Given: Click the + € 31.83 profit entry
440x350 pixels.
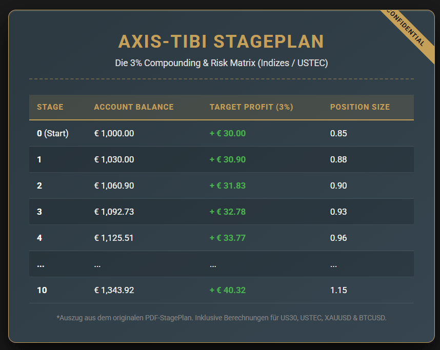Looking at the screenshot, I should tap(227, 186).
